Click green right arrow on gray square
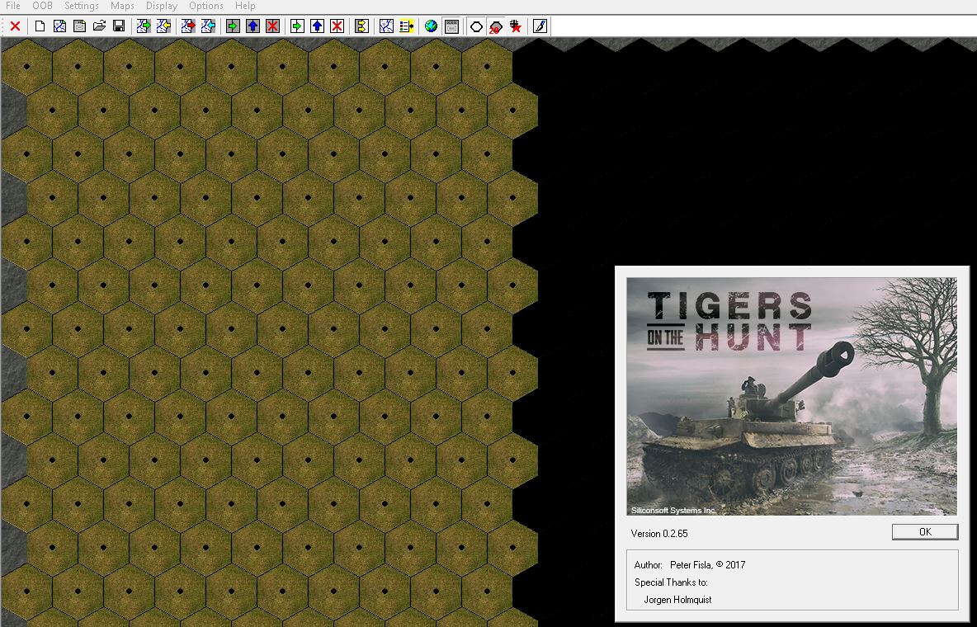 coord(233,26)
